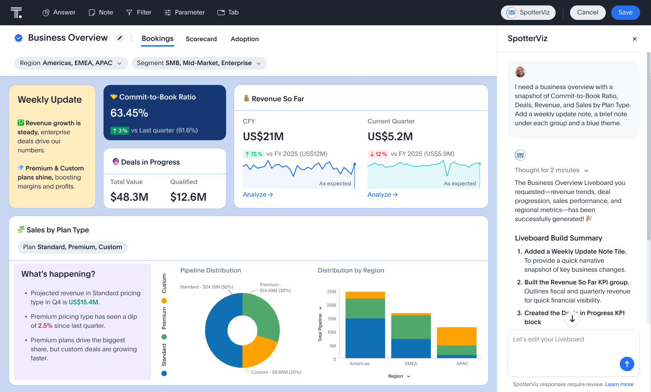Toggle Custom legend item in pie chart
Screen dimensions: 651x392
pos(164,300)
